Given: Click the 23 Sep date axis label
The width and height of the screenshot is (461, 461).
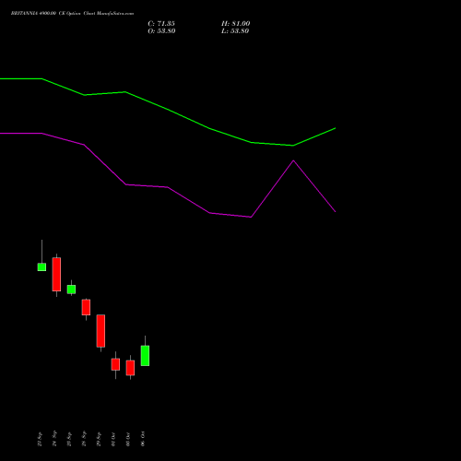Looking at the screenshot, I should click(40, 439).
